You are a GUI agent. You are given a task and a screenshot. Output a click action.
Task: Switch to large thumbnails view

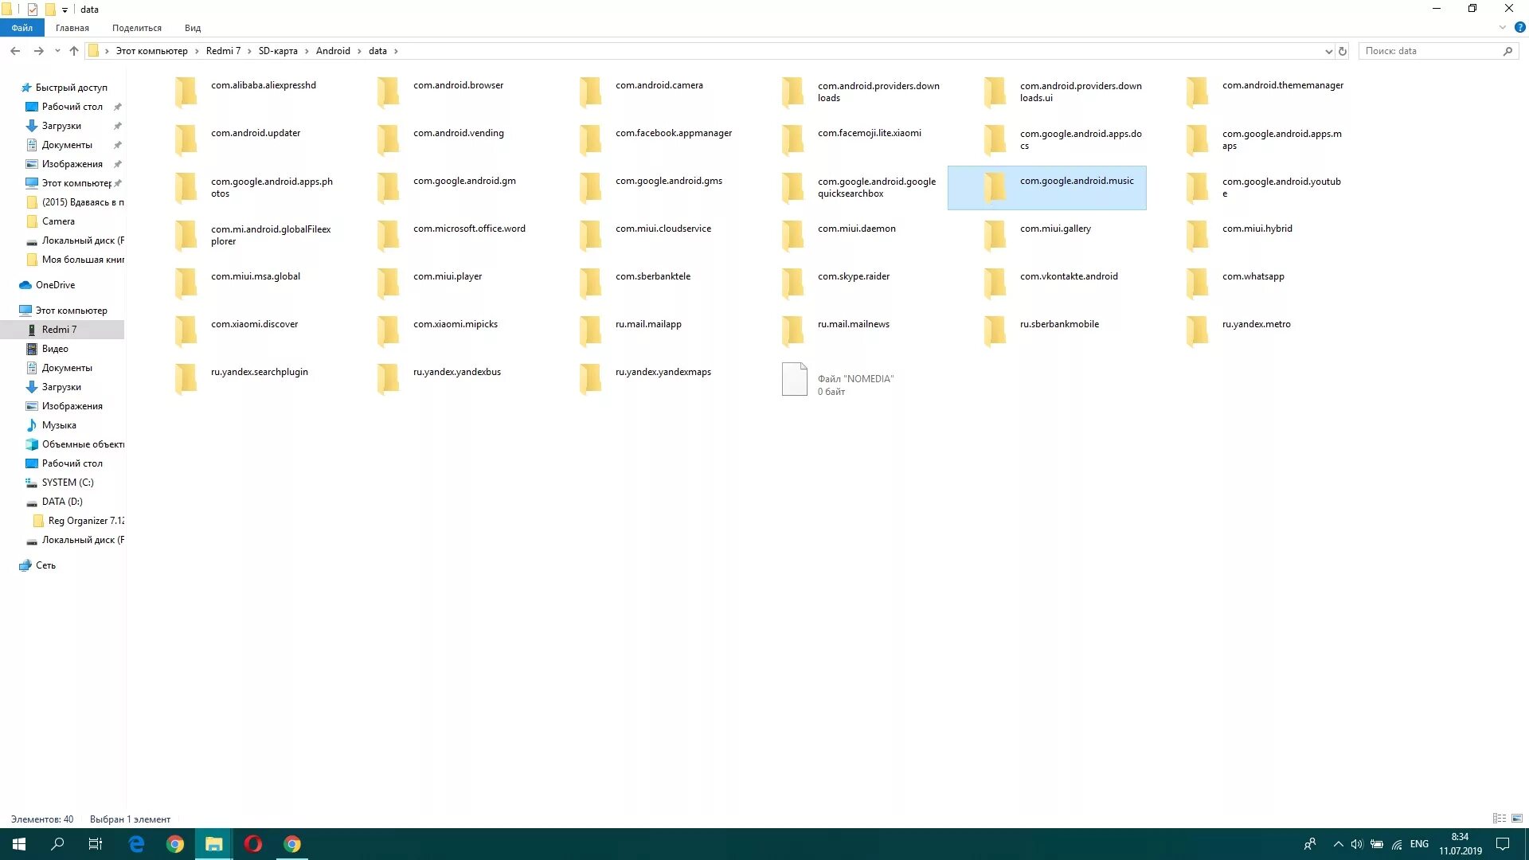click(1517, 819)
